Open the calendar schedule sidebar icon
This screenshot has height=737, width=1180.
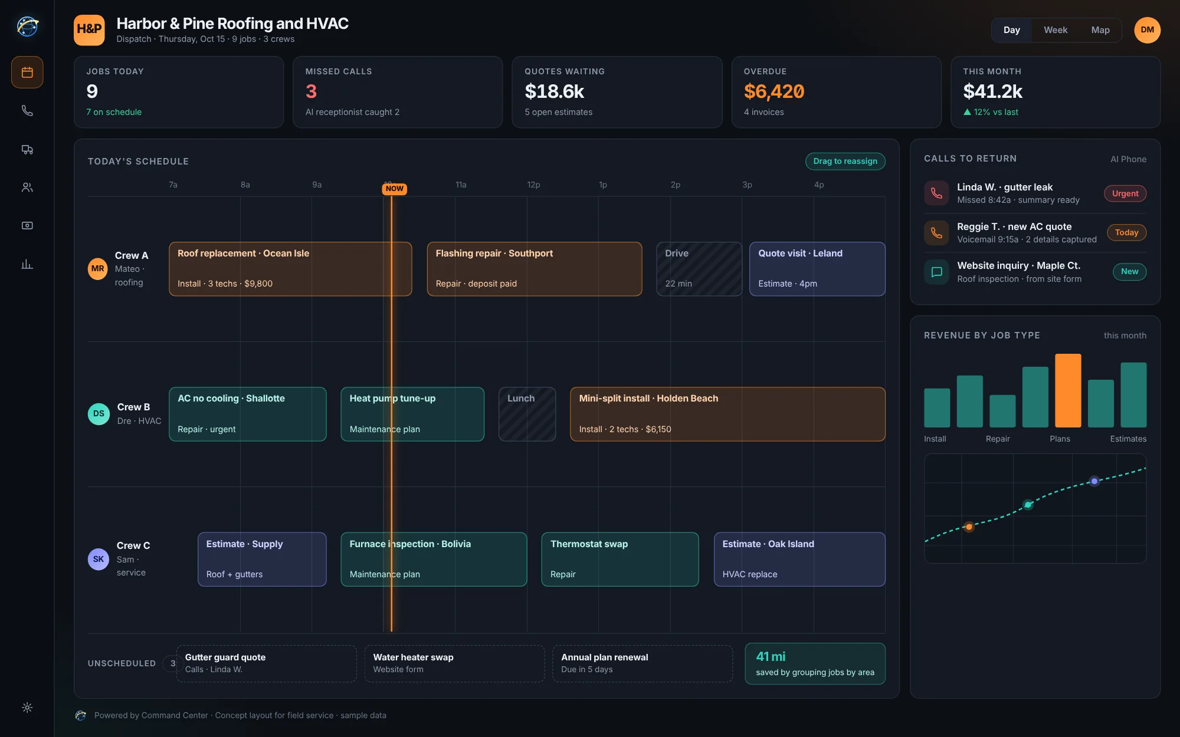point(27,73)
